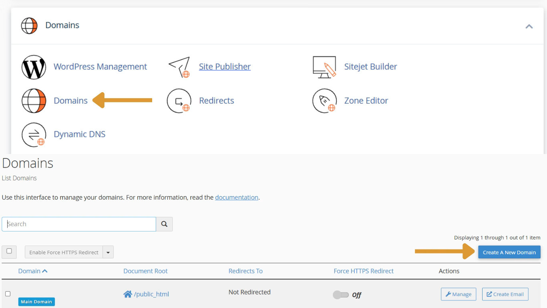The width and height of the screenshot is (547, 308).
Task: Click the search magnifier button
Action: point(164,224)
